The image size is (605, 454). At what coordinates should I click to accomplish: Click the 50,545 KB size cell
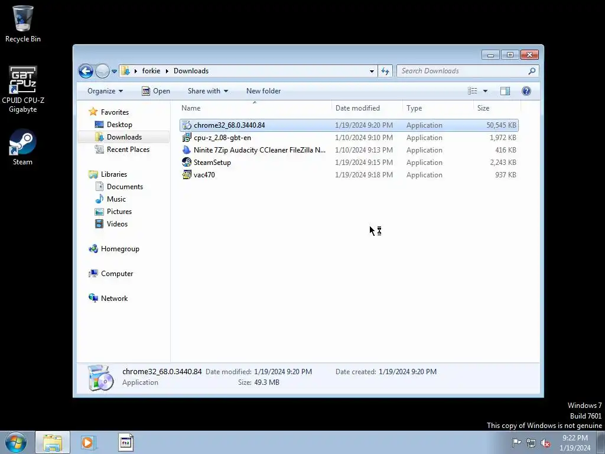[501, 125]
